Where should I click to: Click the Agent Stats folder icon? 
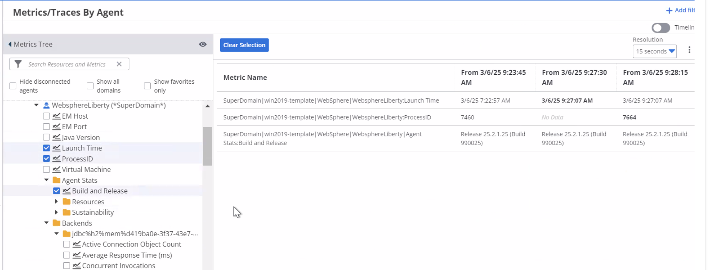[x=56, y=180]
